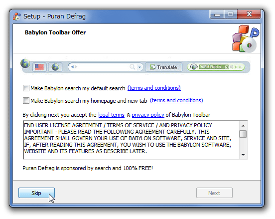Click the magnifier search icon in toolbar

point(132,67)
